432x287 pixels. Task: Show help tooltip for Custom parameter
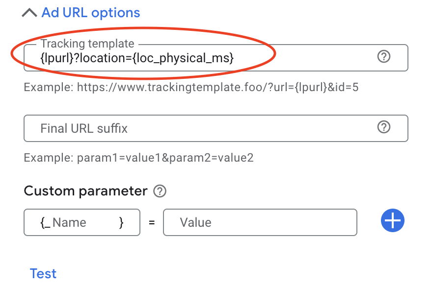160,191
